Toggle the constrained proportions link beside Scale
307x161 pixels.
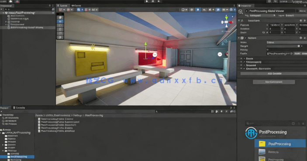point(263,32)
